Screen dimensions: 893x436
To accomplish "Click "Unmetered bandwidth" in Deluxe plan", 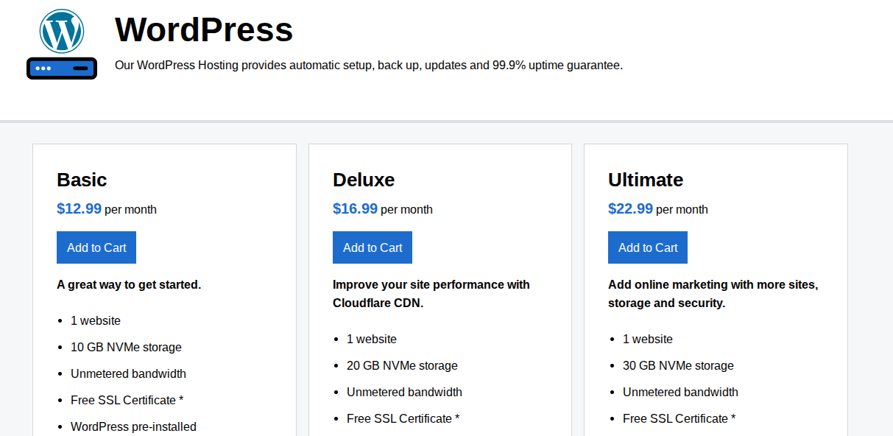I will coord(404,392).
